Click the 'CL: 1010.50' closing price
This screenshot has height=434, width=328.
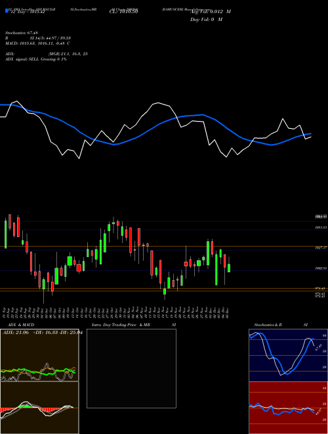[x=123, y=11]
